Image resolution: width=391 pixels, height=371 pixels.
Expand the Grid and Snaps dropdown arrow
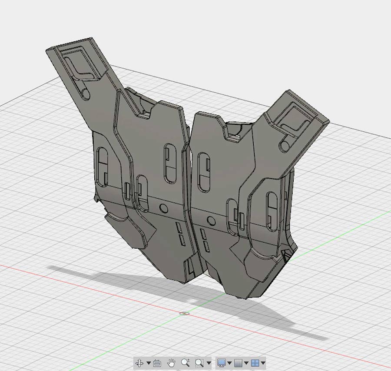[x=246, y=363]
